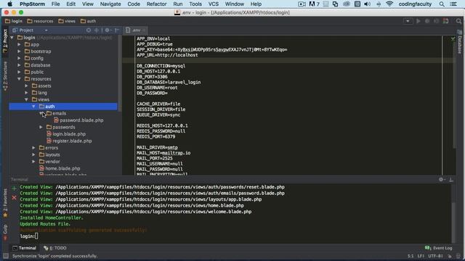Click the auth breadcrumb
465x261 pixels.
tap(89, 21)
